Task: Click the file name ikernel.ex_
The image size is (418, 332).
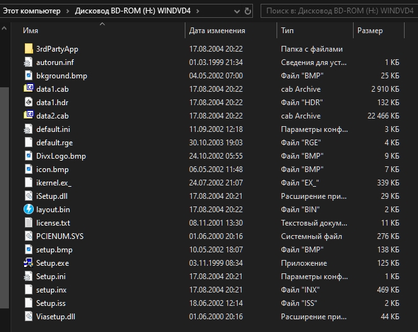Action: (54, 182)
